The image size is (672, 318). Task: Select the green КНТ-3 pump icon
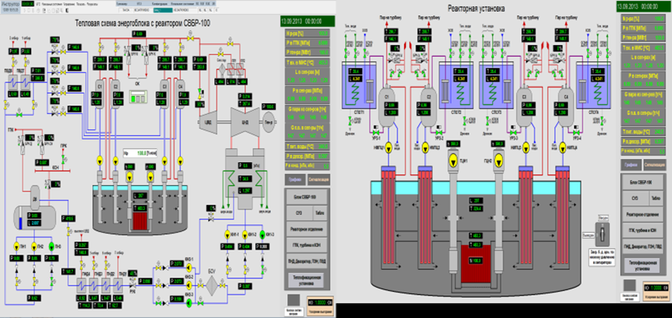pos(262,234)
